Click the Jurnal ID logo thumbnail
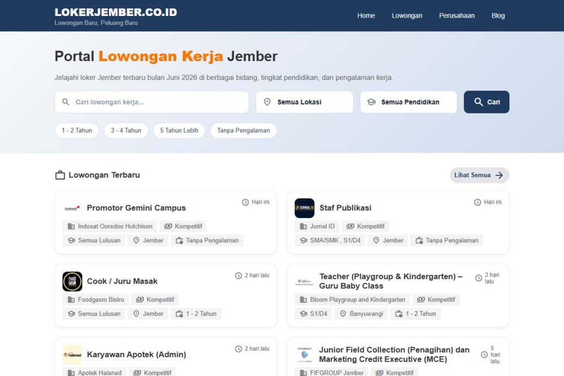Screen dimensions: 564x376 click(304, 208)
